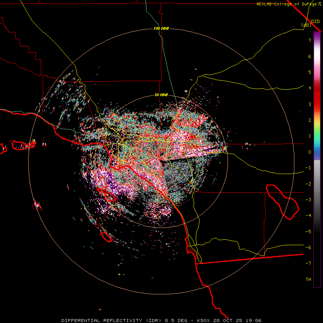This screenshot has height=323, width=323.
Task: Click the positive 2 scale value
Action: pos(310,120)
